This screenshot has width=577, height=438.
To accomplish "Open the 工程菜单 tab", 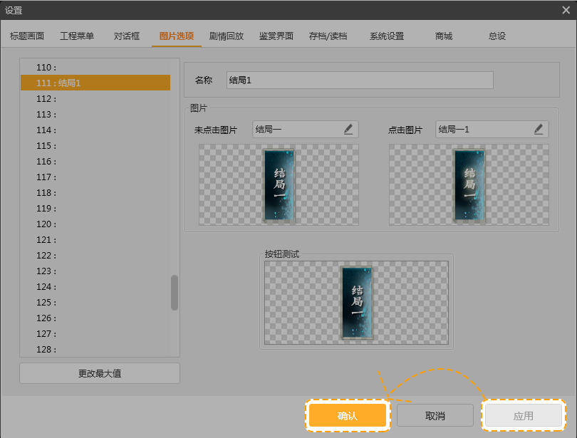I will (x=76, y=35).
